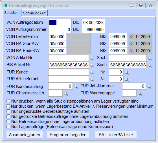Viewport: 158px width, 143px height.
Task: Click Such. field in BIS Artikel row
Action: 128,65
